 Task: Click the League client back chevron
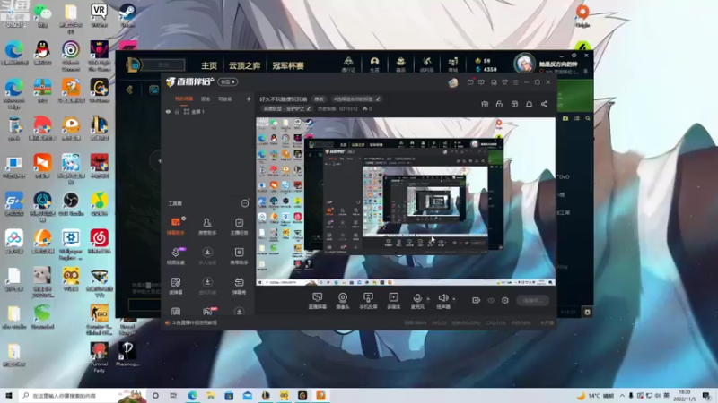click(129, 90)
